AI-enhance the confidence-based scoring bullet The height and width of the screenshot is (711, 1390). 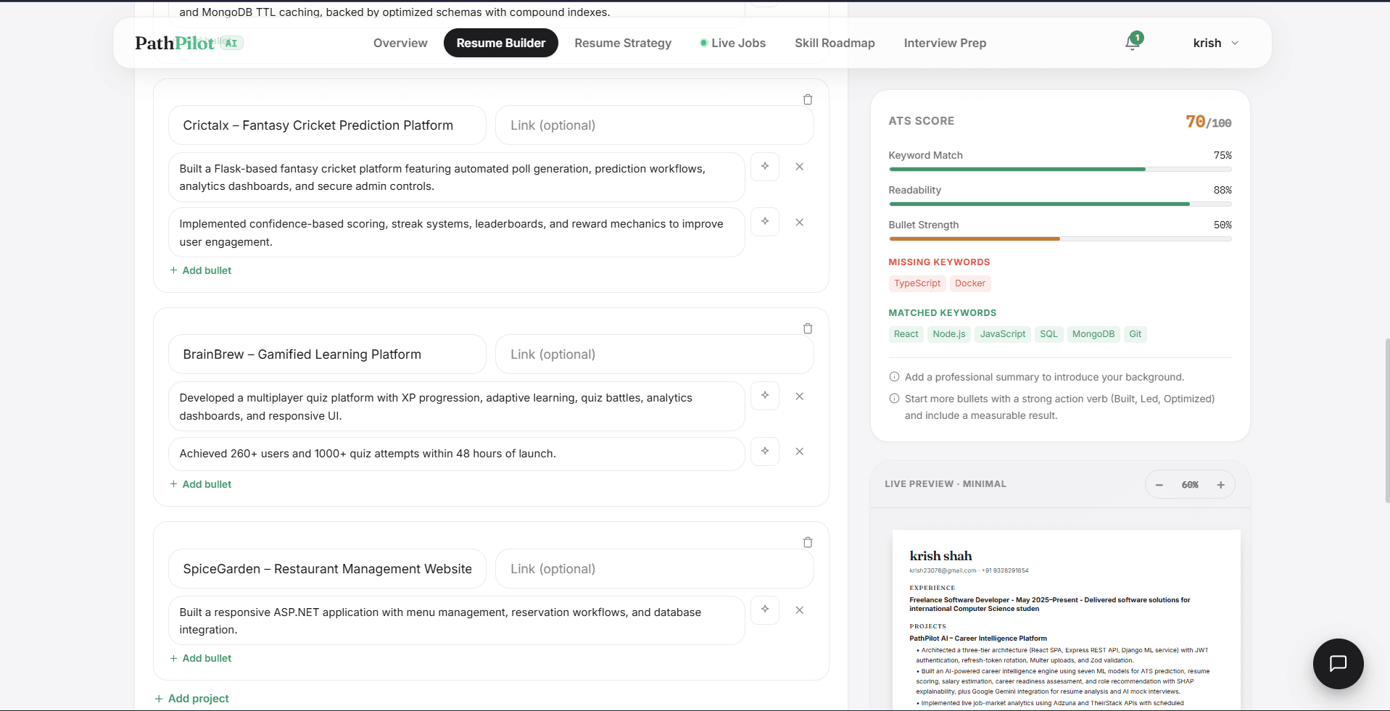(765, 222)
